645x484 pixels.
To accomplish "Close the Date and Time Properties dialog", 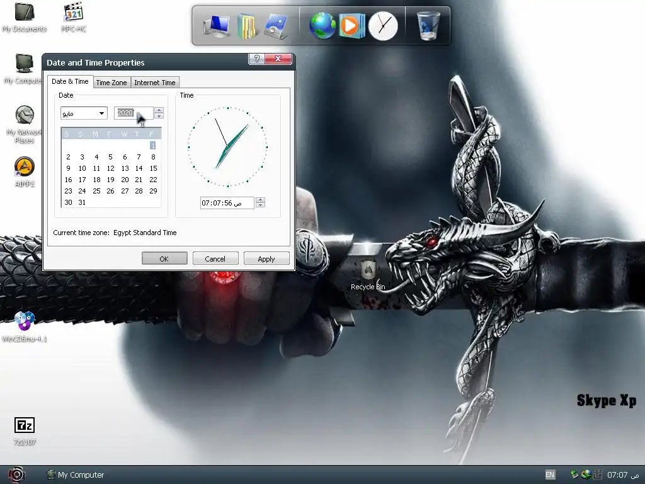I will tap(278, 59).
